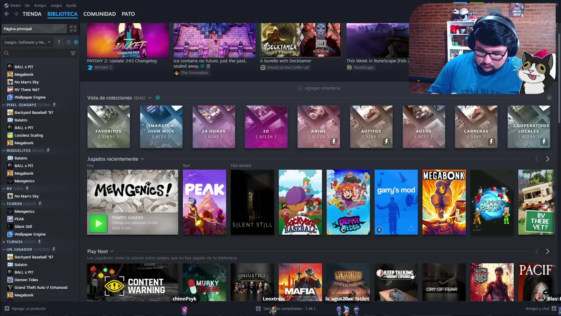Expand the TURNOS collection

coord(4,242)
